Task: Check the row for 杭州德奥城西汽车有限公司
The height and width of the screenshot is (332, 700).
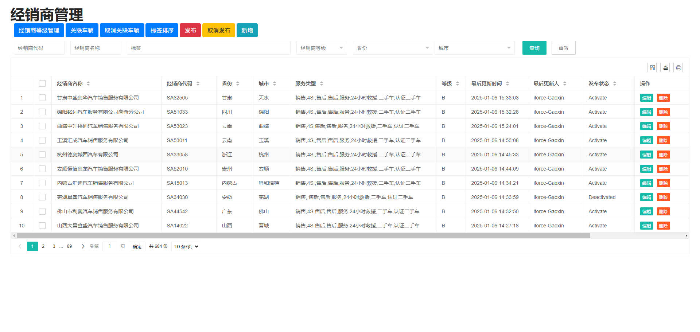Action: [x=42, y=155]
